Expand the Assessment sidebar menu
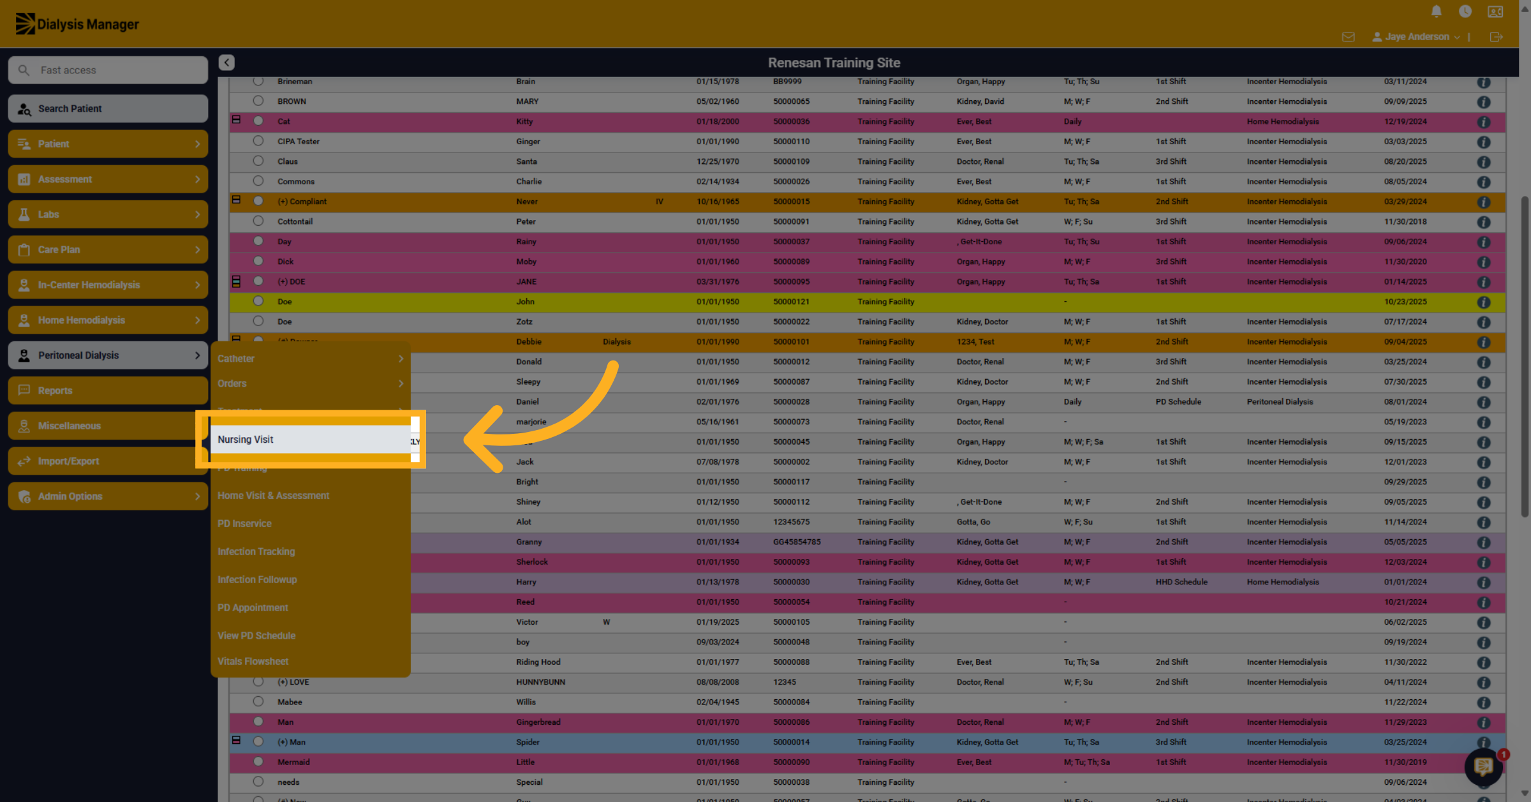The height and width of the screenshot is (802, 1531). pyautogui.click(x=108, y=179)
